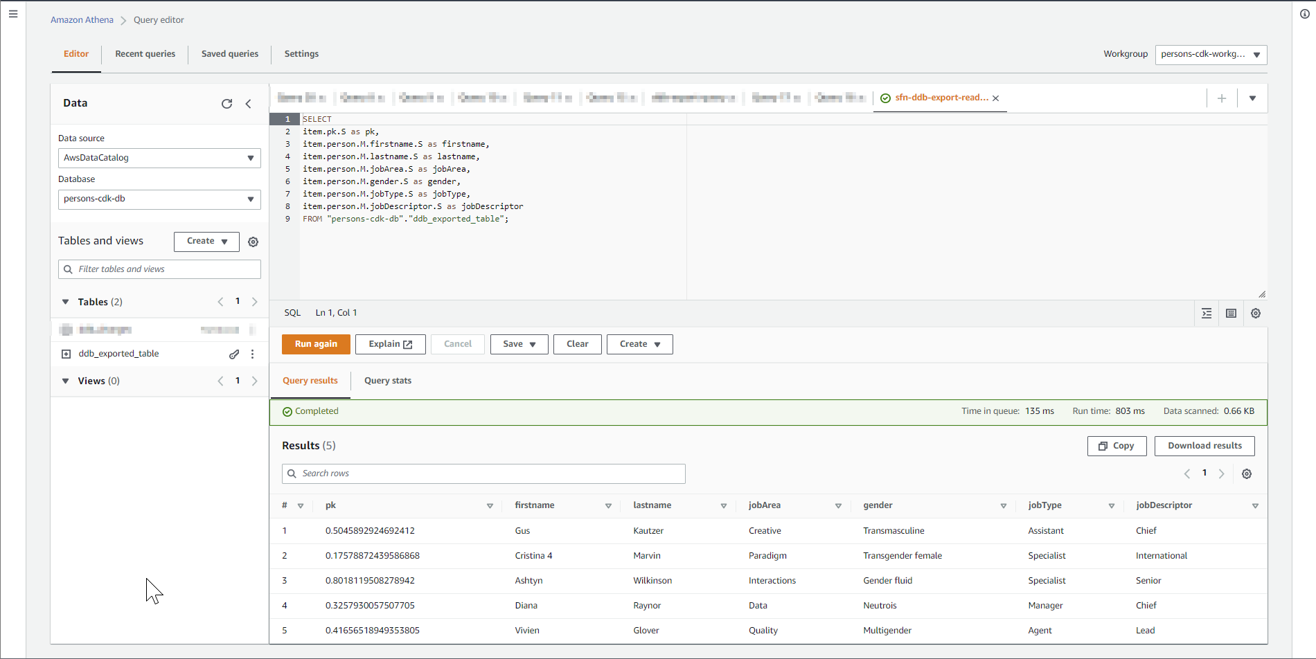Open the Workgroup dropdown

point(1210,55)
